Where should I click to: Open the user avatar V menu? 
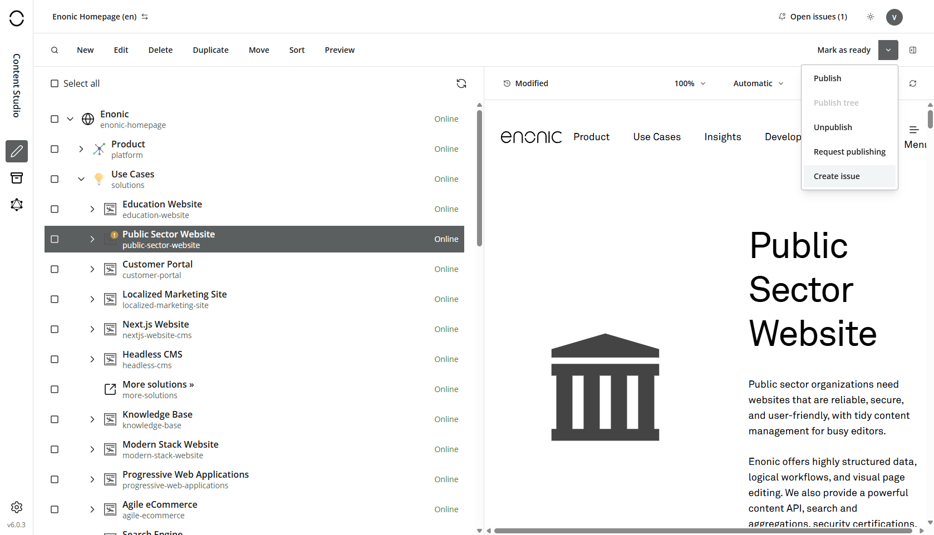pos(894,17)
